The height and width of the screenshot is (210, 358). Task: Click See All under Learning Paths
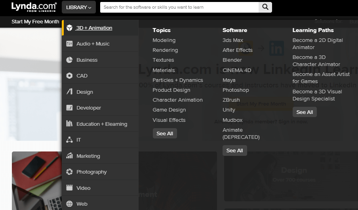[x=305, y=112]
